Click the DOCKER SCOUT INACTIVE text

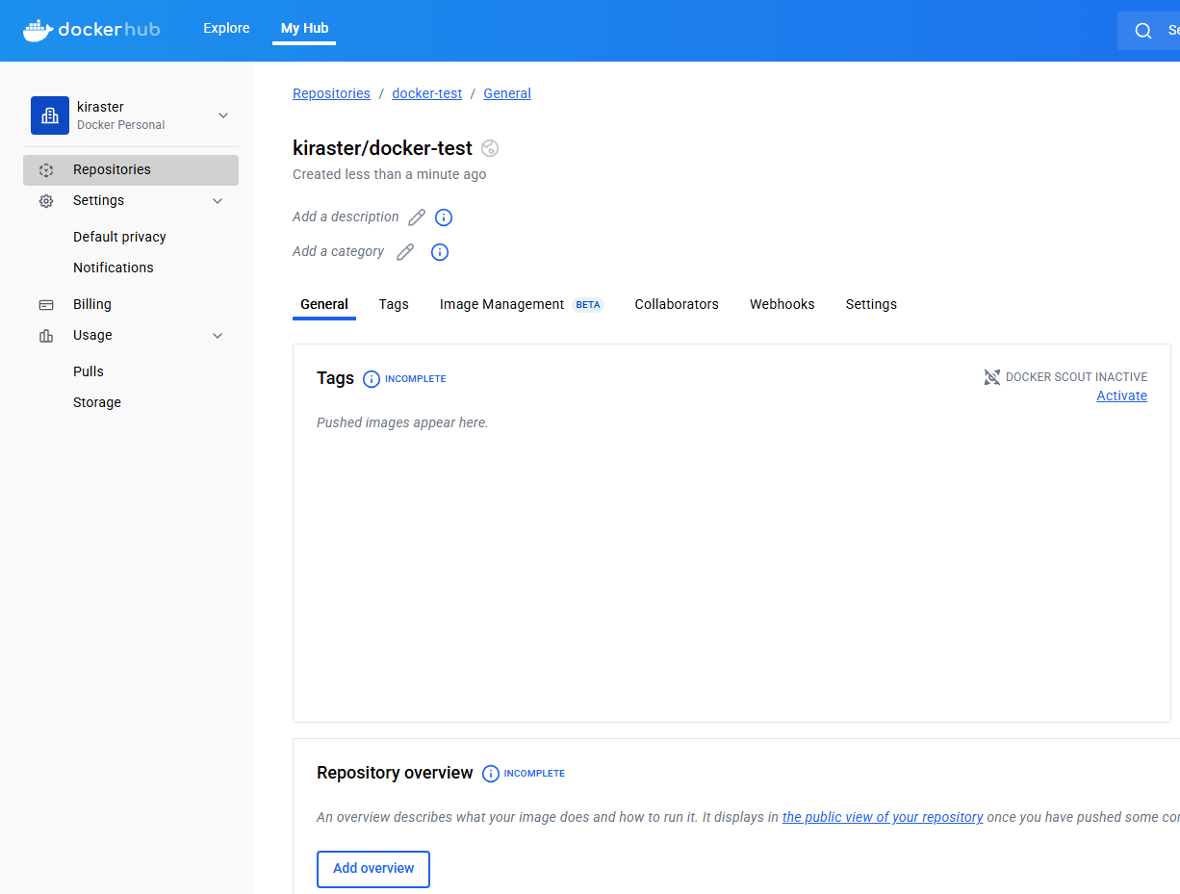click(x=1076, y=377)
